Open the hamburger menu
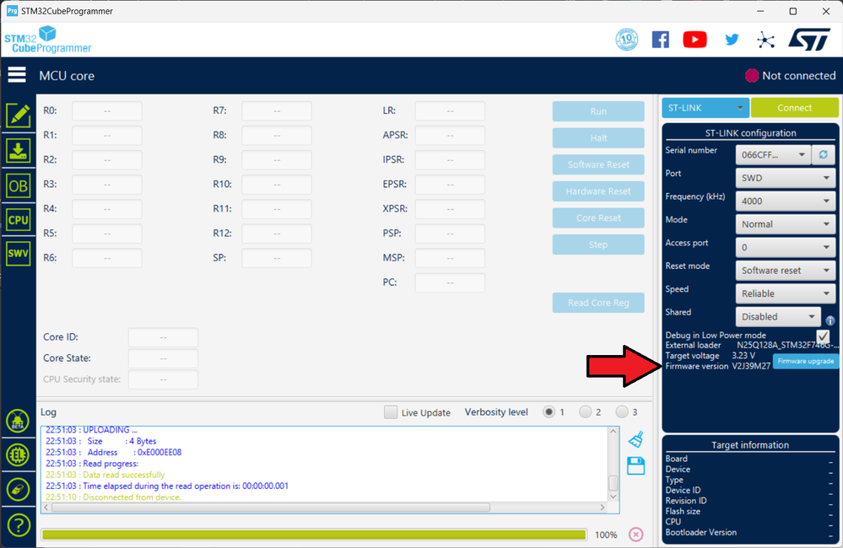The height and width of the screenshot is (548, 843). coord(17,75)
